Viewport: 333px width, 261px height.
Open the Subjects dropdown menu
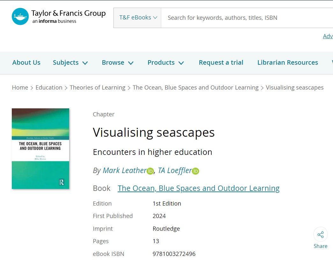[70, 62]
